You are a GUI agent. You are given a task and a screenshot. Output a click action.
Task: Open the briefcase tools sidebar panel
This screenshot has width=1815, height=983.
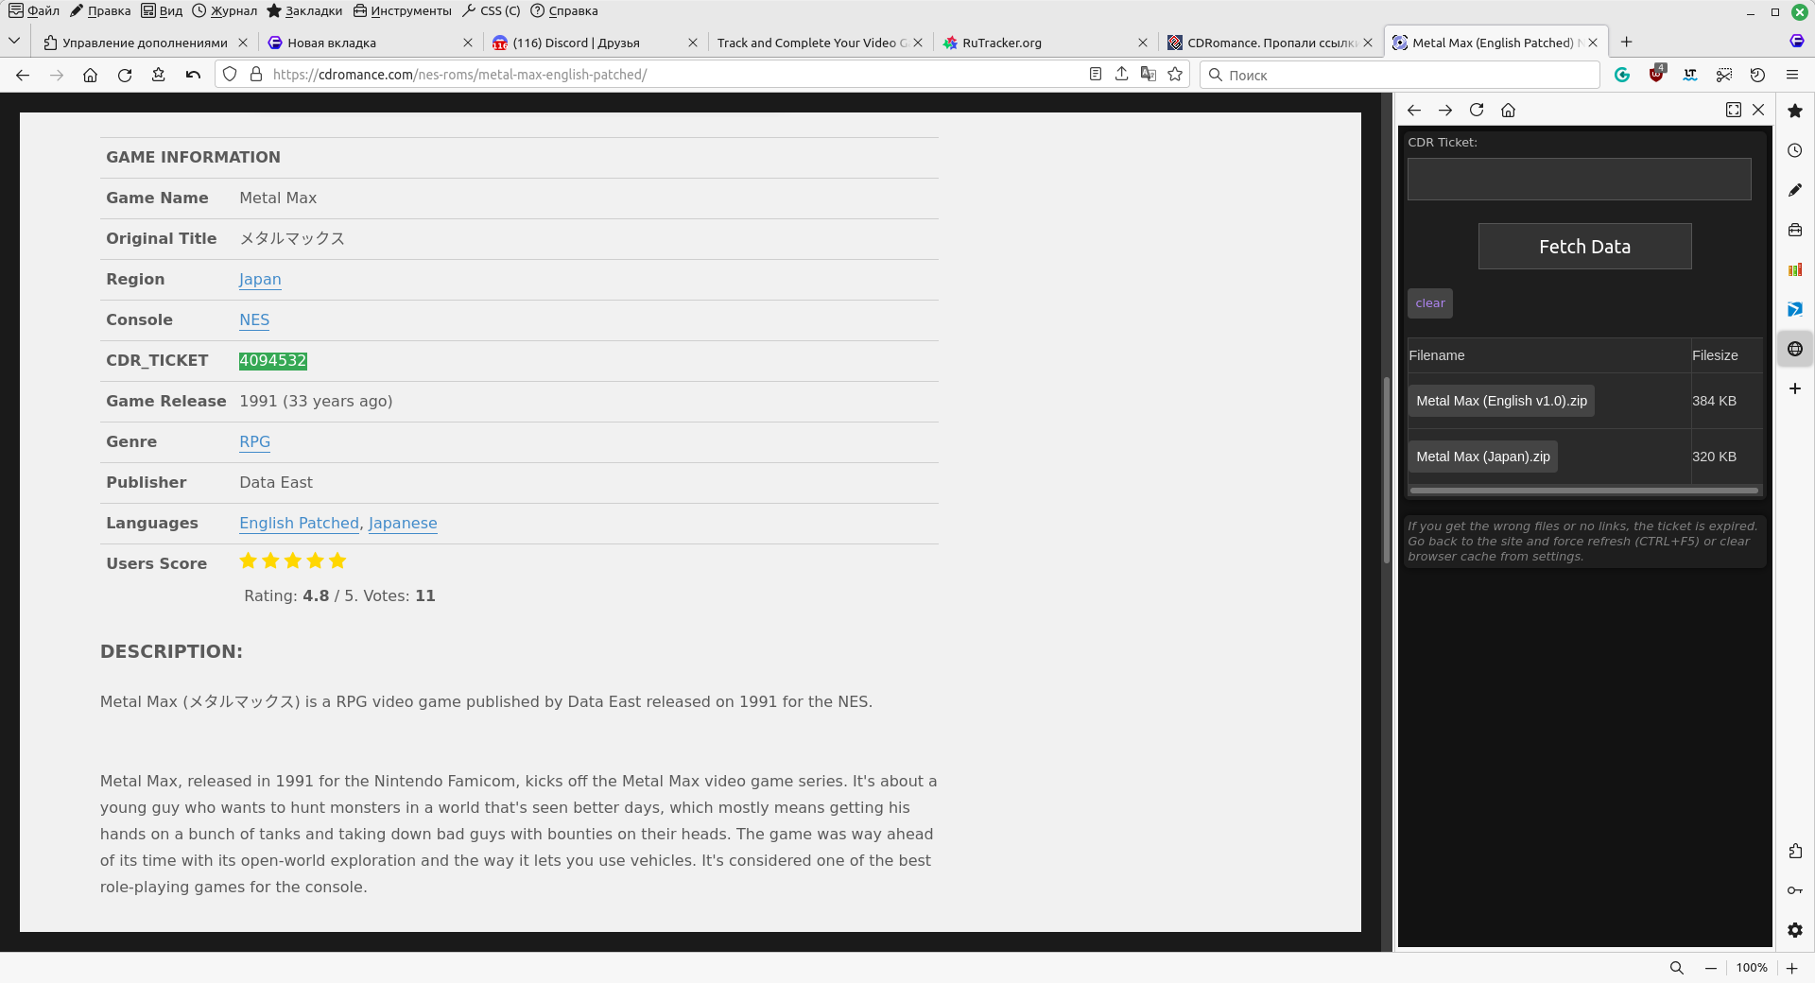point(1795,230)
